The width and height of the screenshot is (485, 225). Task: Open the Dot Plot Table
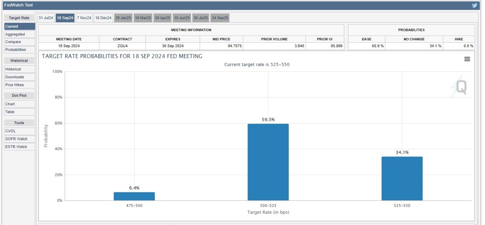tap(19, 112)
